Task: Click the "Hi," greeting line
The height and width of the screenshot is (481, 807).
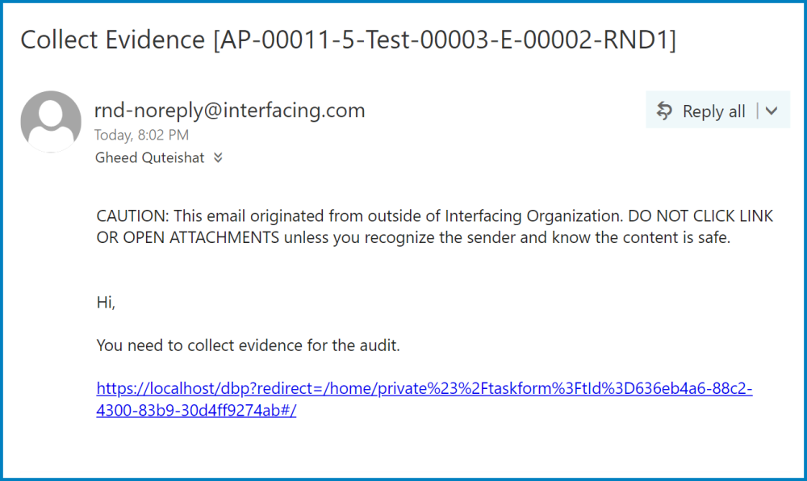Action: click(106, 303)
